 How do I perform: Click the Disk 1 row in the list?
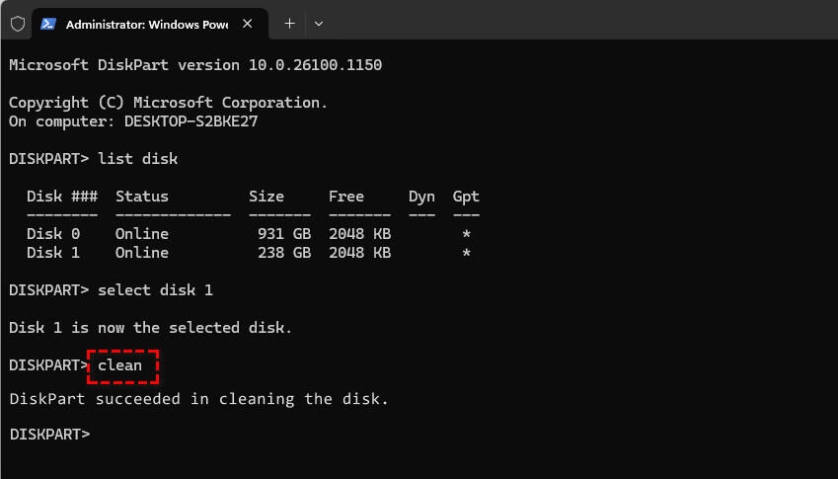(x=247, y=253)
